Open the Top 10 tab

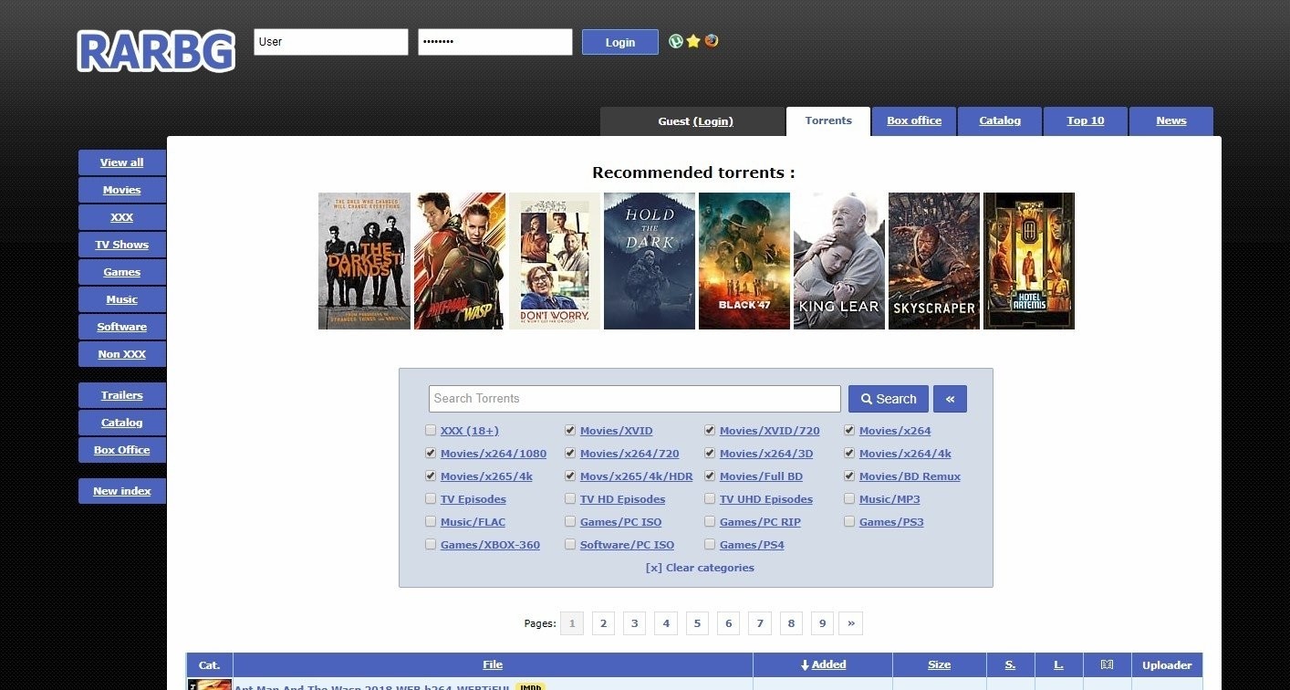[x=1085, y=121]
